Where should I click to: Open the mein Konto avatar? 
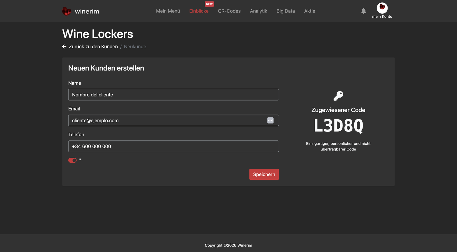[x=382, y=8]
